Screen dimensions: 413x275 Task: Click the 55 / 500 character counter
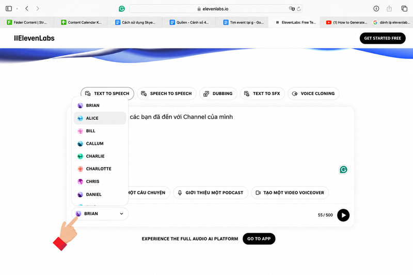325,215
